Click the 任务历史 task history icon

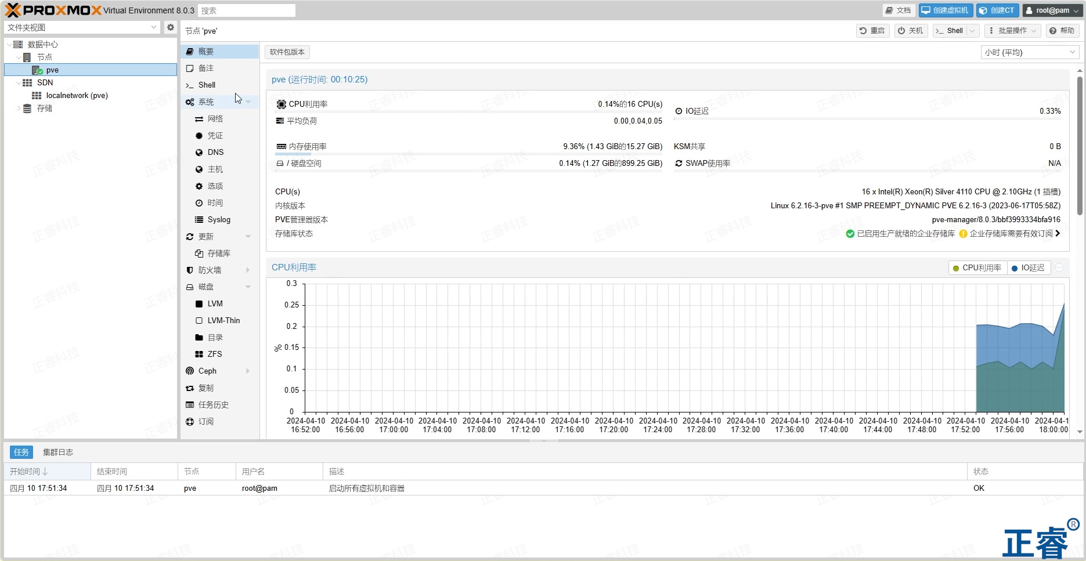coord(190,405)
